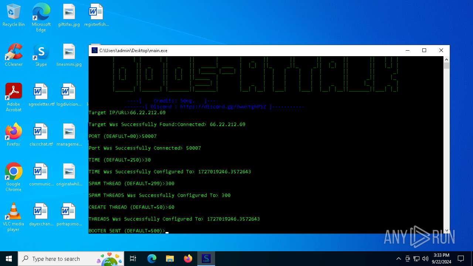Click the console window title bar path
This screenshot has height=266, width=473.
pyautogui.click(x=133, y=51)
